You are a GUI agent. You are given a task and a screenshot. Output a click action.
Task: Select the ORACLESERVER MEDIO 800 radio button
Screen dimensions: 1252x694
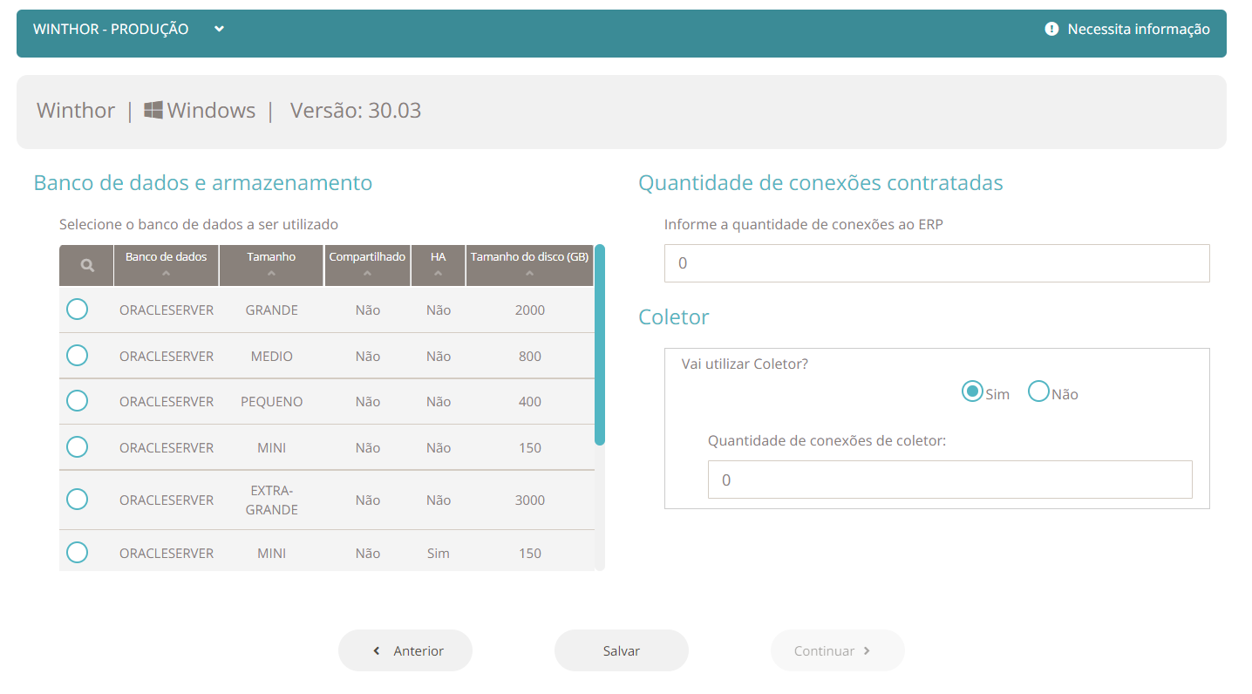[78, 355]
